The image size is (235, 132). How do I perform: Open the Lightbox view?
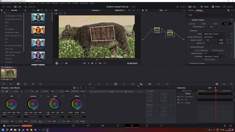(x=228, y=7)
